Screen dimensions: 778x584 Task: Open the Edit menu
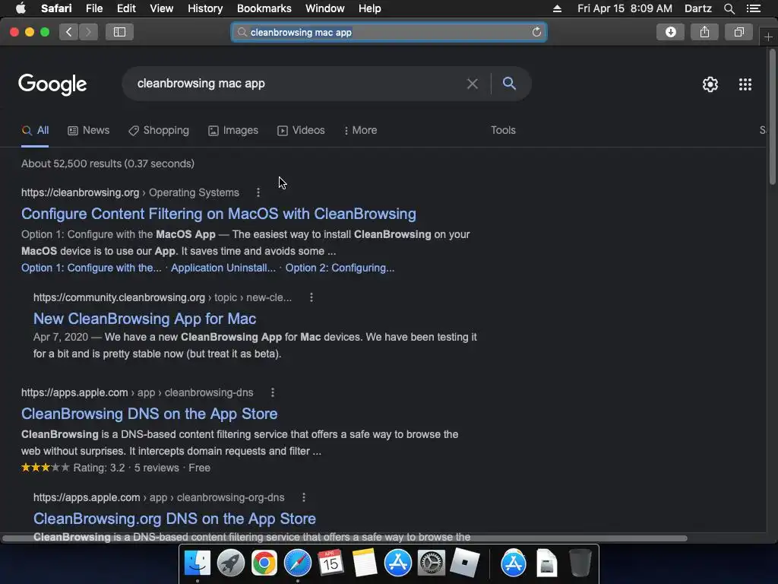[126, 8]
